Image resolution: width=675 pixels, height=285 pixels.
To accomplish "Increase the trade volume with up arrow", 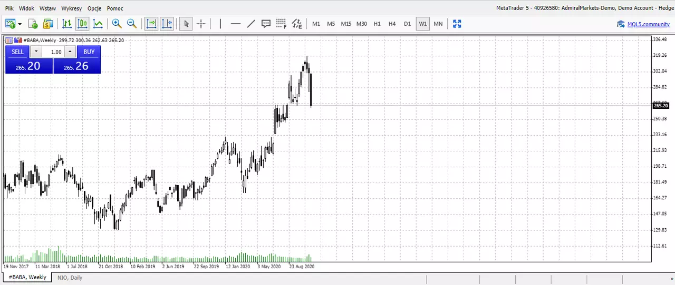I will click(x=70, y=52).
